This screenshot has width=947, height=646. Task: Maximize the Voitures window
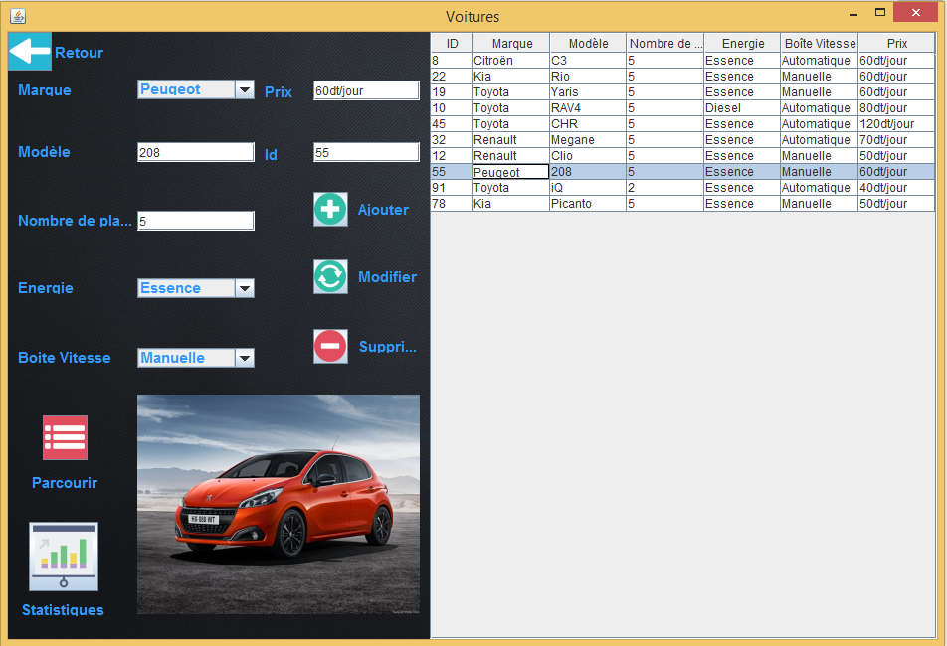tap(880, 12)
